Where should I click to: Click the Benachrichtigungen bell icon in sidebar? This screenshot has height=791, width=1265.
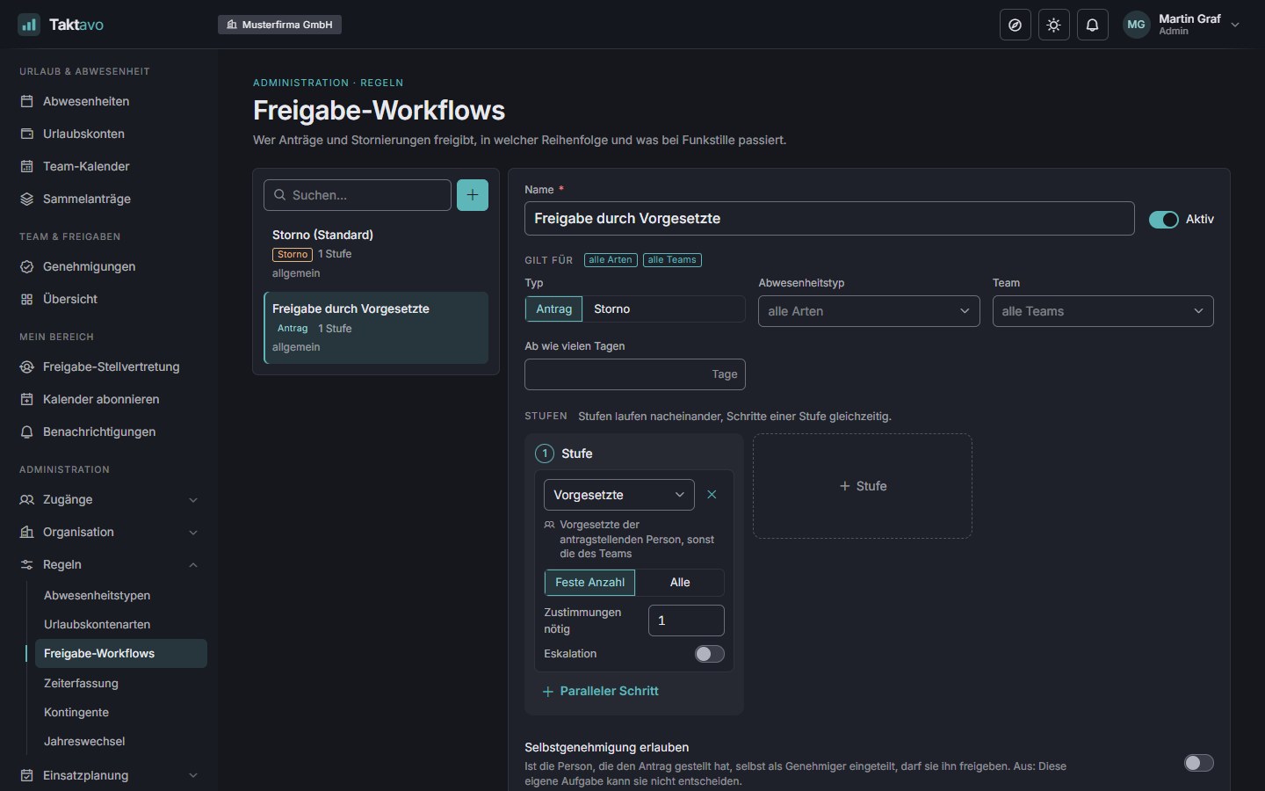(x=27, y=432)
